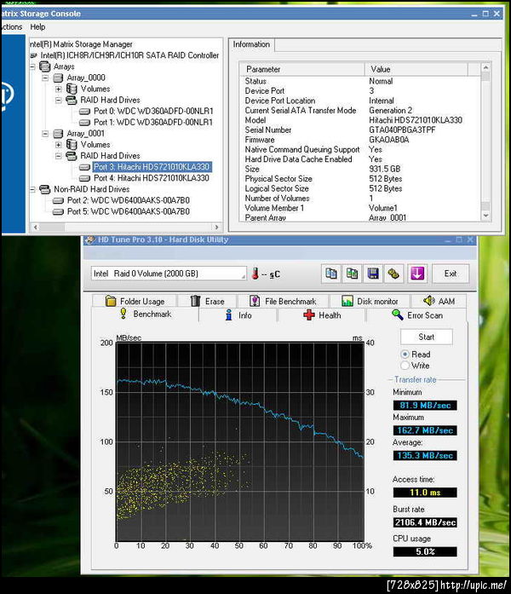The image size is (511, 594).
Task: Select the Read radio button
Action: pyautogui.click(x=405, y=355)
